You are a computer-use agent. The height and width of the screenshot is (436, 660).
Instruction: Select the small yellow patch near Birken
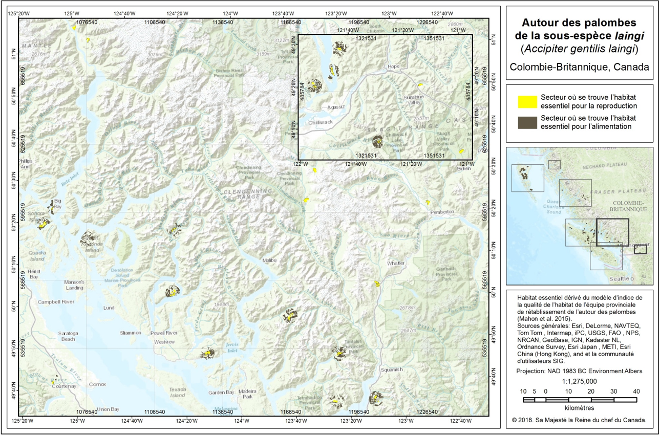point(461,151)
